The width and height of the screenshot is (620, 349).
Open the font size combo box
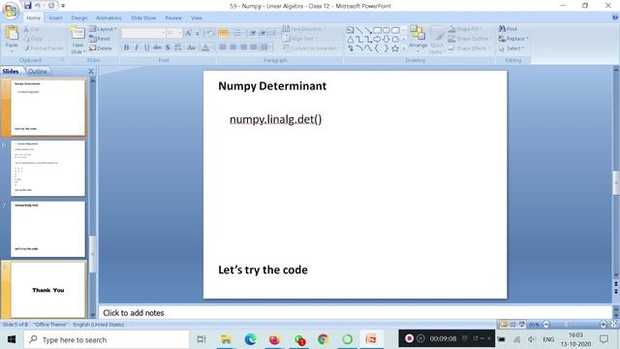coord(174,33)
